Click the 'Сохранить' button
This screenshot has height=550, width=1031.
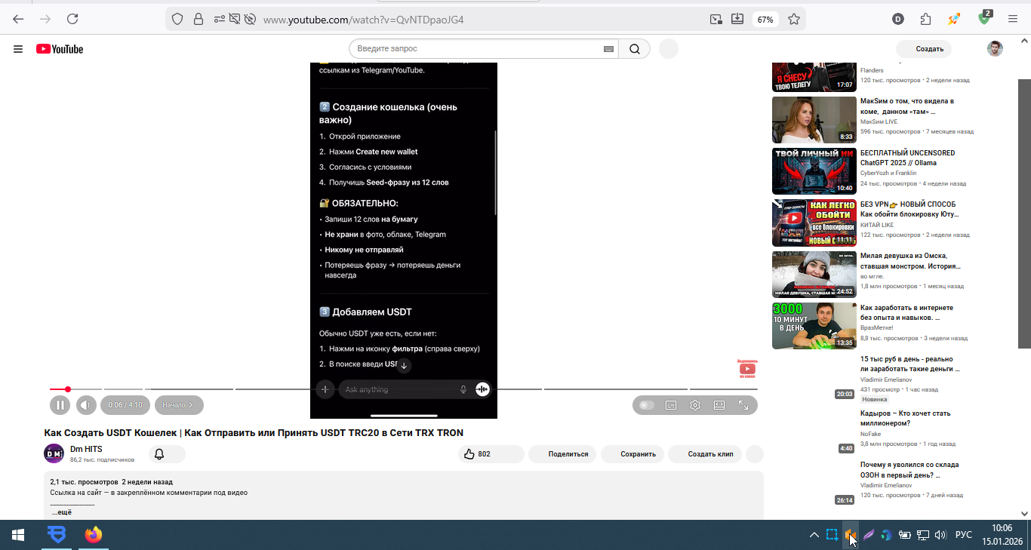(x=632, y=454)
